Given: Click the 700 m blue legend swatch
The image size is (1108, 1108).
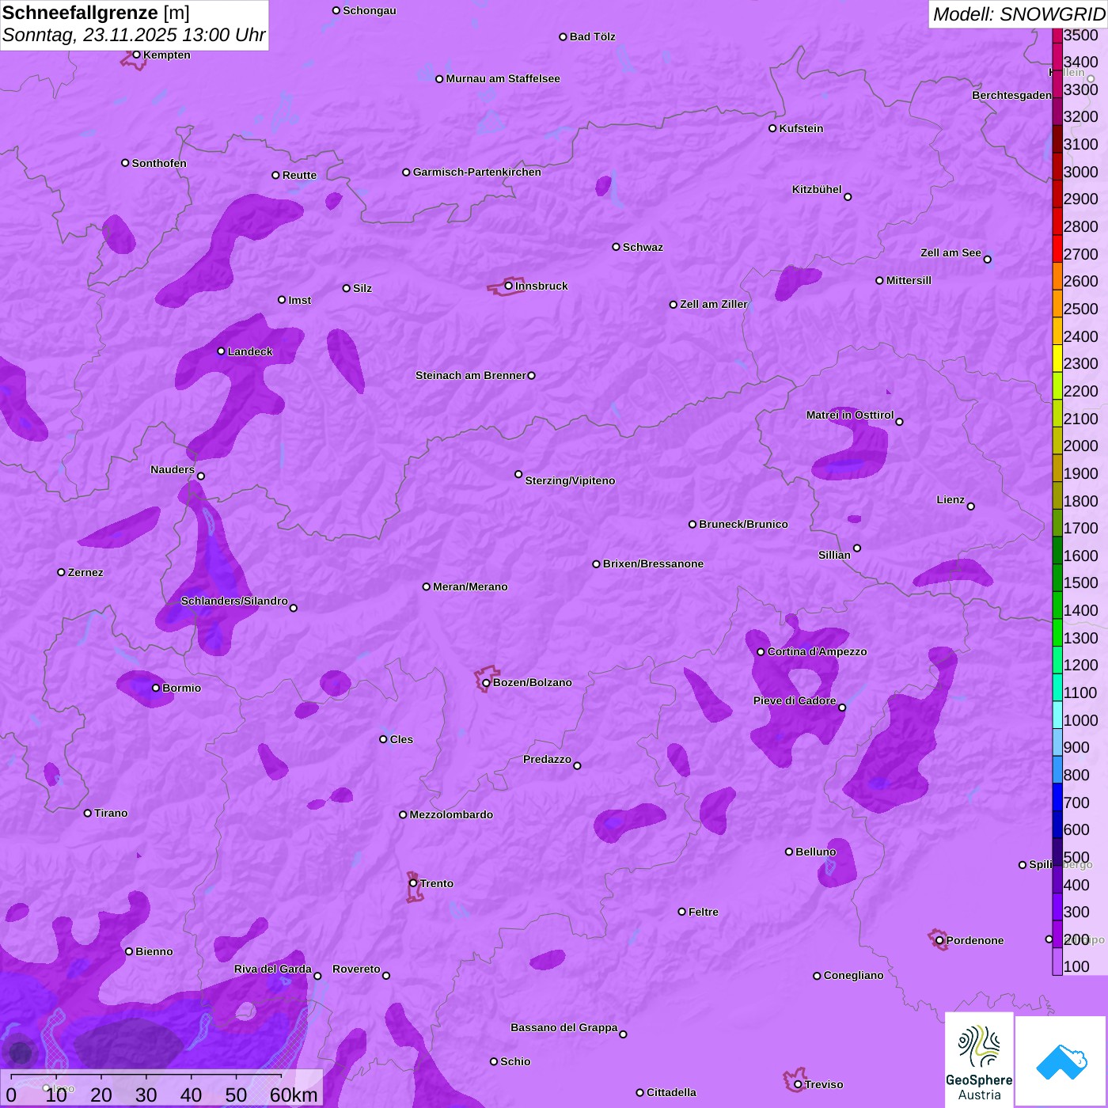Looking at the screenshot, I should (x=1057, y=797).
